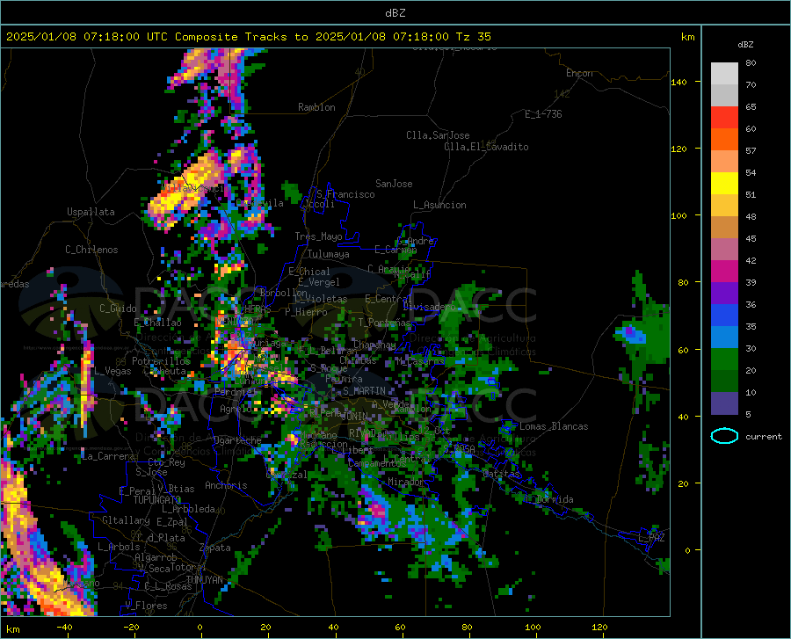
Task: Click the 'E_1-736' map label
Action: click(543, 114)
